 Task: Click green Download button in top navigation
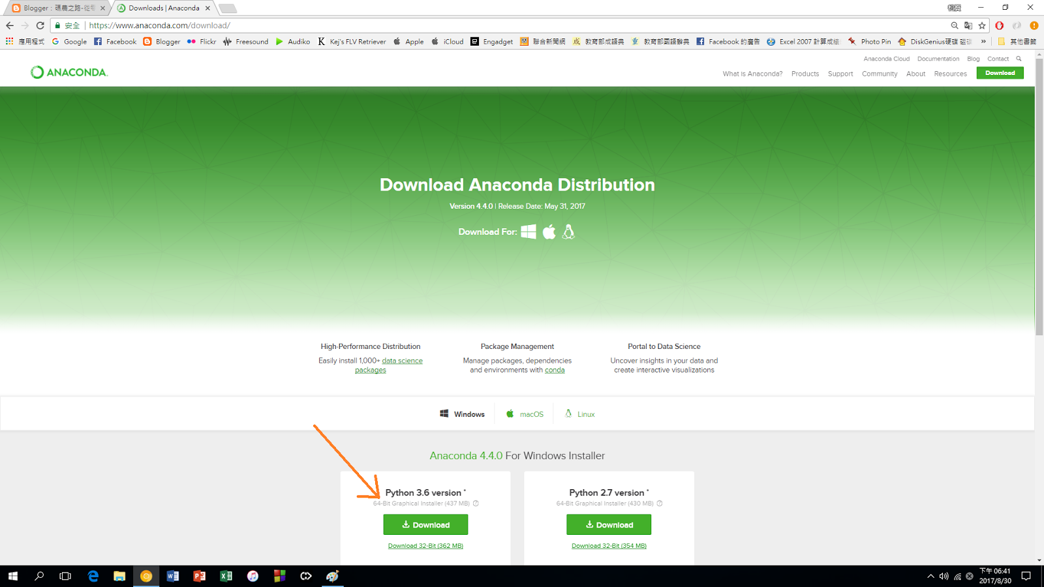click(x=1000, y=73)
